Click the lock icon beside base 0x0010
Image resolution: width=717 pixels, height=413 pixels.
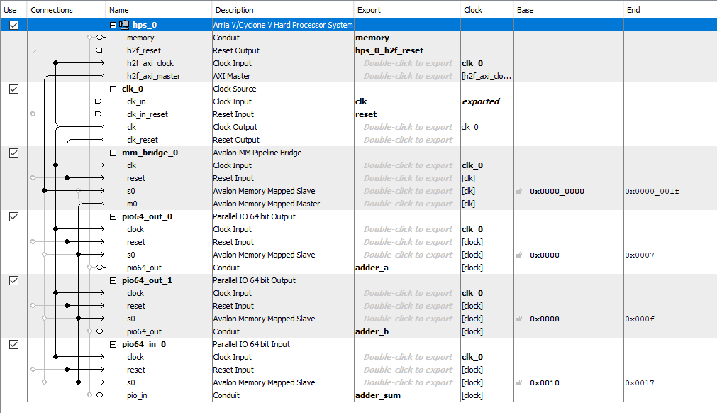[520, 382]
